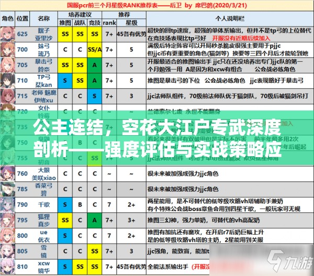
Task: Select the 推图 sub-header
Action: [65, 23]
